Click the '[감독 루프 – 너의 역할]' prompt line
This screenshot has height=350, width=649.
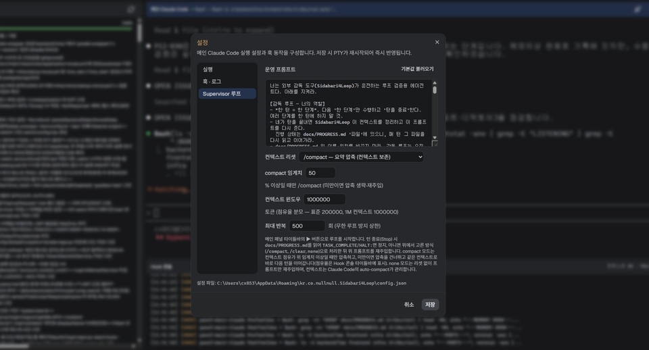[297, 104]
